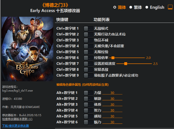Image resolution: width=174 pixels, height=129 pixels.
Task: Click the Ctrl+数字键 3 hotkey label
Action: [67, 40]
